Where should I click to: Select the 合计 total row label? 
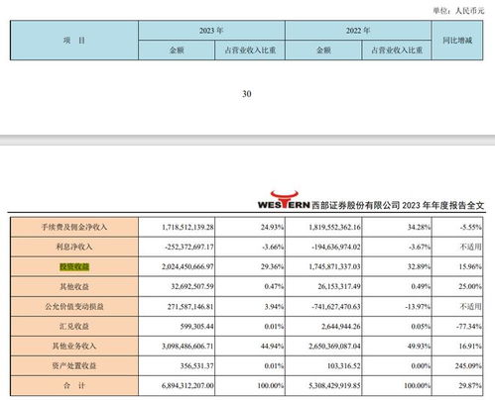tap(74, 385)
